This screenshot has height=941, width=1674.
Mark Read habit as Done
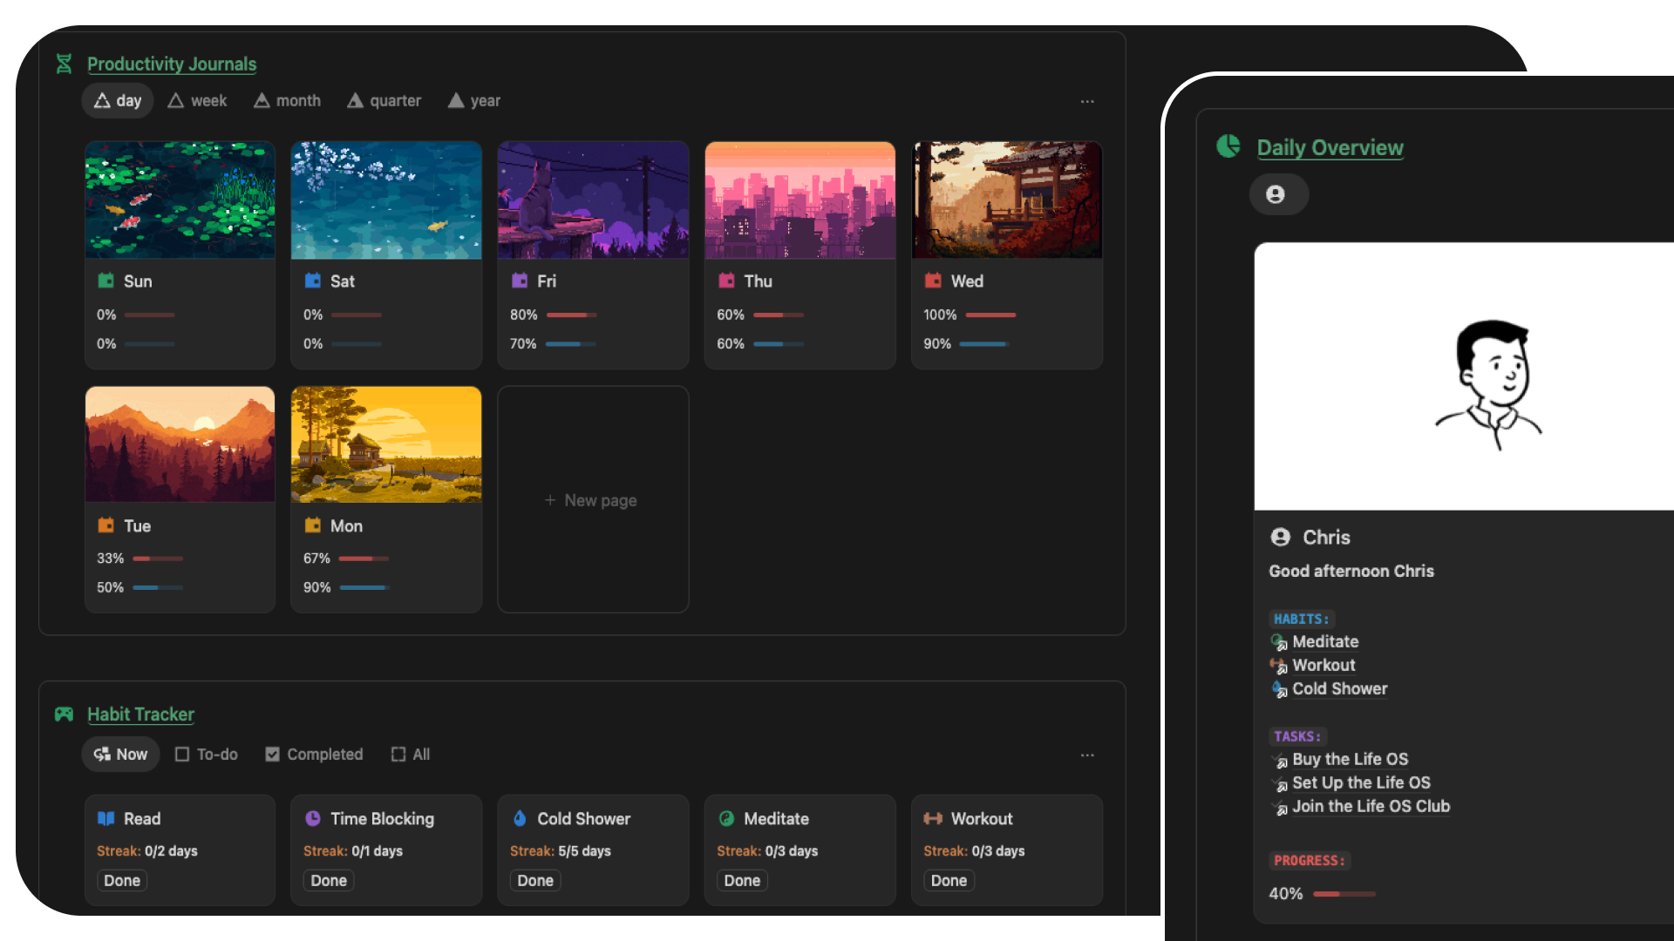pyautogui.click(x=122, y=881)
